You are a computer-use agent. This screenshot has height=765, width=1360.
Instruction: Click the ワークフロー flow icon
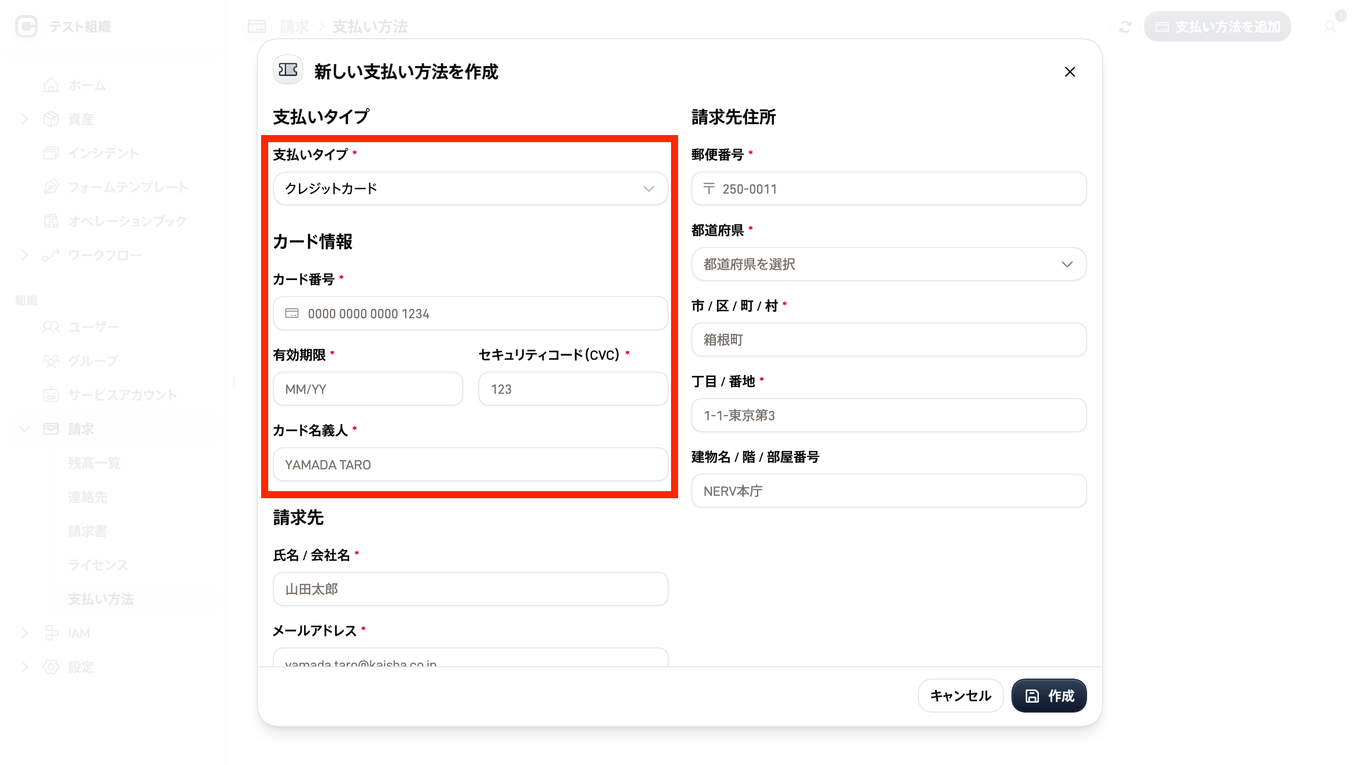(x=51, y=255)
